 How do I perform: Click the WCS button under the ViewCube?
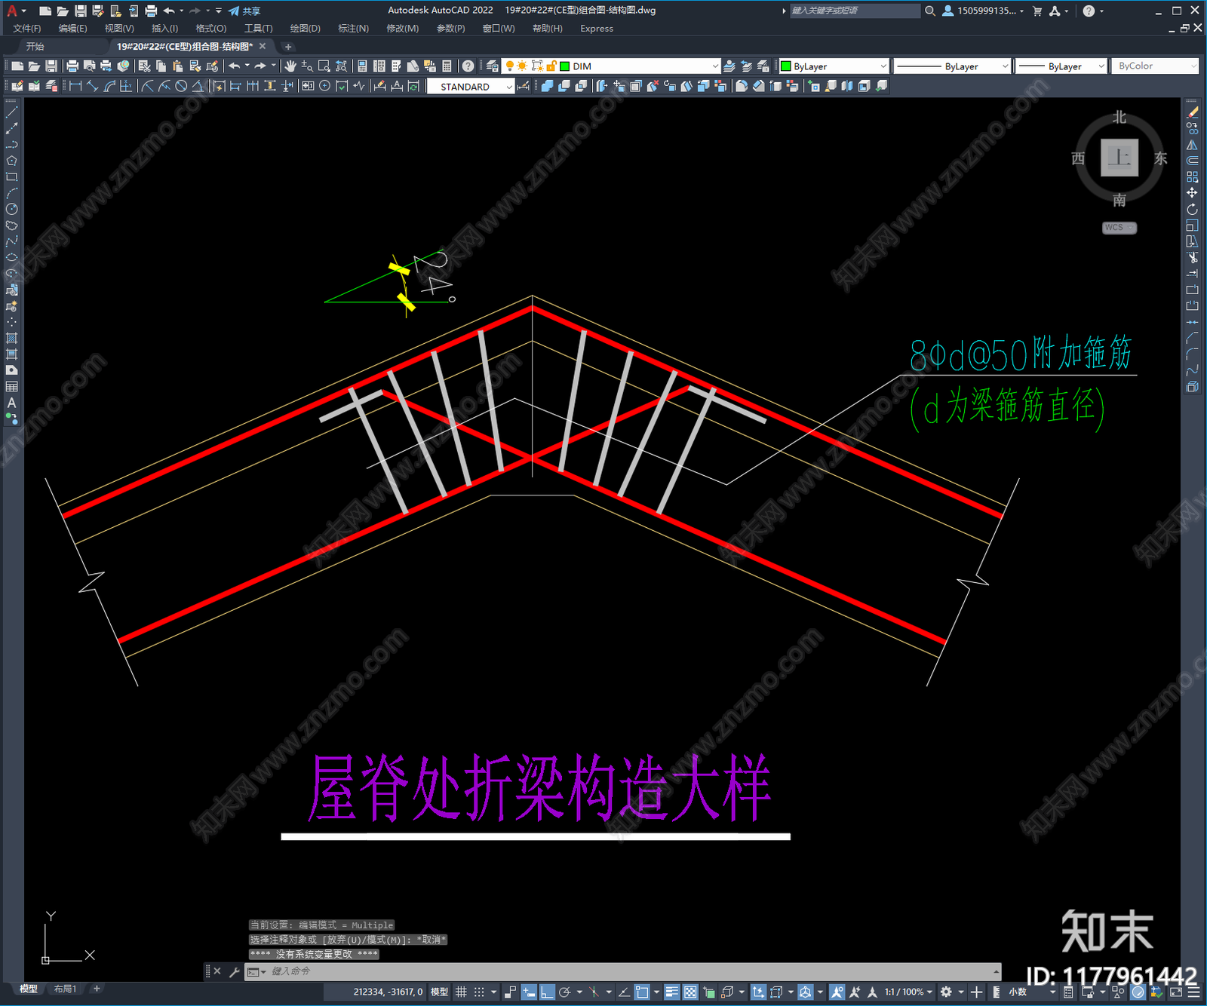tap(1119, 228)
